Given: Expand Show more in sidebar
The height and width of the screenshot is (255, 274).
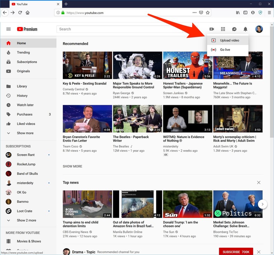Looking at the screenshot, I should (x=25, y=133).
